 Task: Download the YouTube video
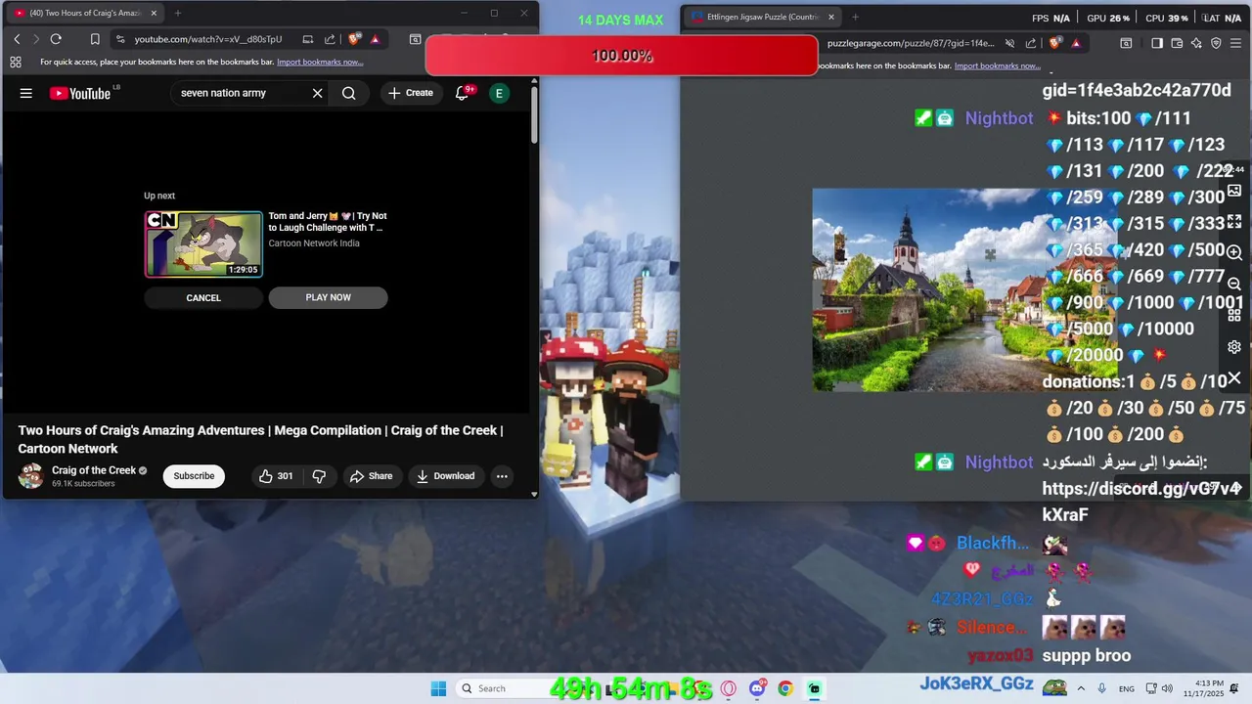[x=445, y=476]
